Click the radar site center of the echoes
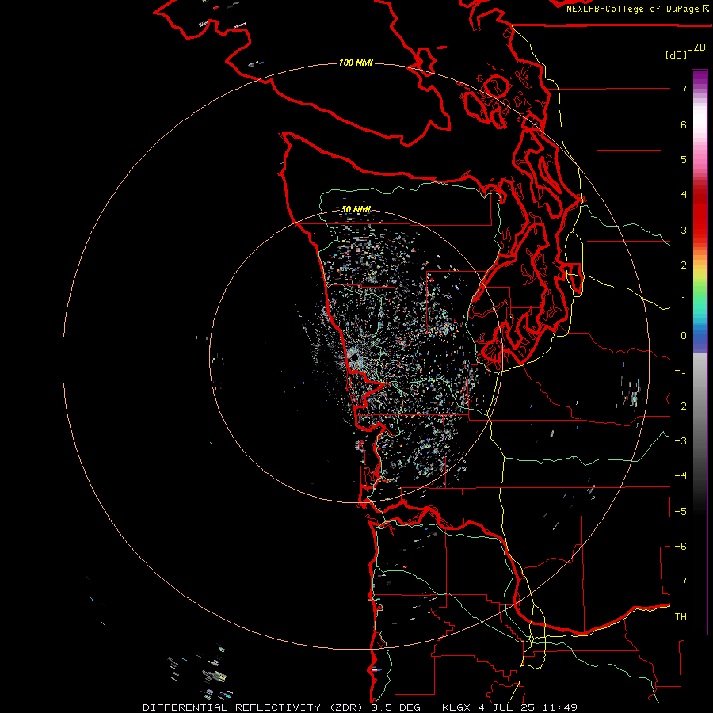The height and width of the screenshot is (713, 713). pyautogui.click(x=355, y=358)
